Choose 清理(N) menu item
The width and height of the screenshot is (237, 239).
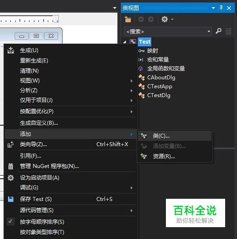pos(71,71)
